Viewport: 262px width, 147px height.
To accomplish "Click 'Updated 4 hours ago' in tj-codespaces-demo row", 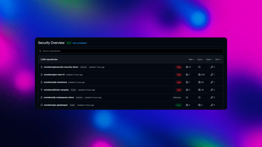I will (x=93, y=97).
